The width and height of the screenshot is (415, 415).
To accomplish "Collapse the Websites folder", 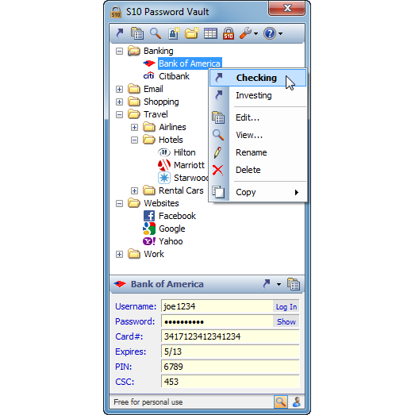I will [119, 203].
